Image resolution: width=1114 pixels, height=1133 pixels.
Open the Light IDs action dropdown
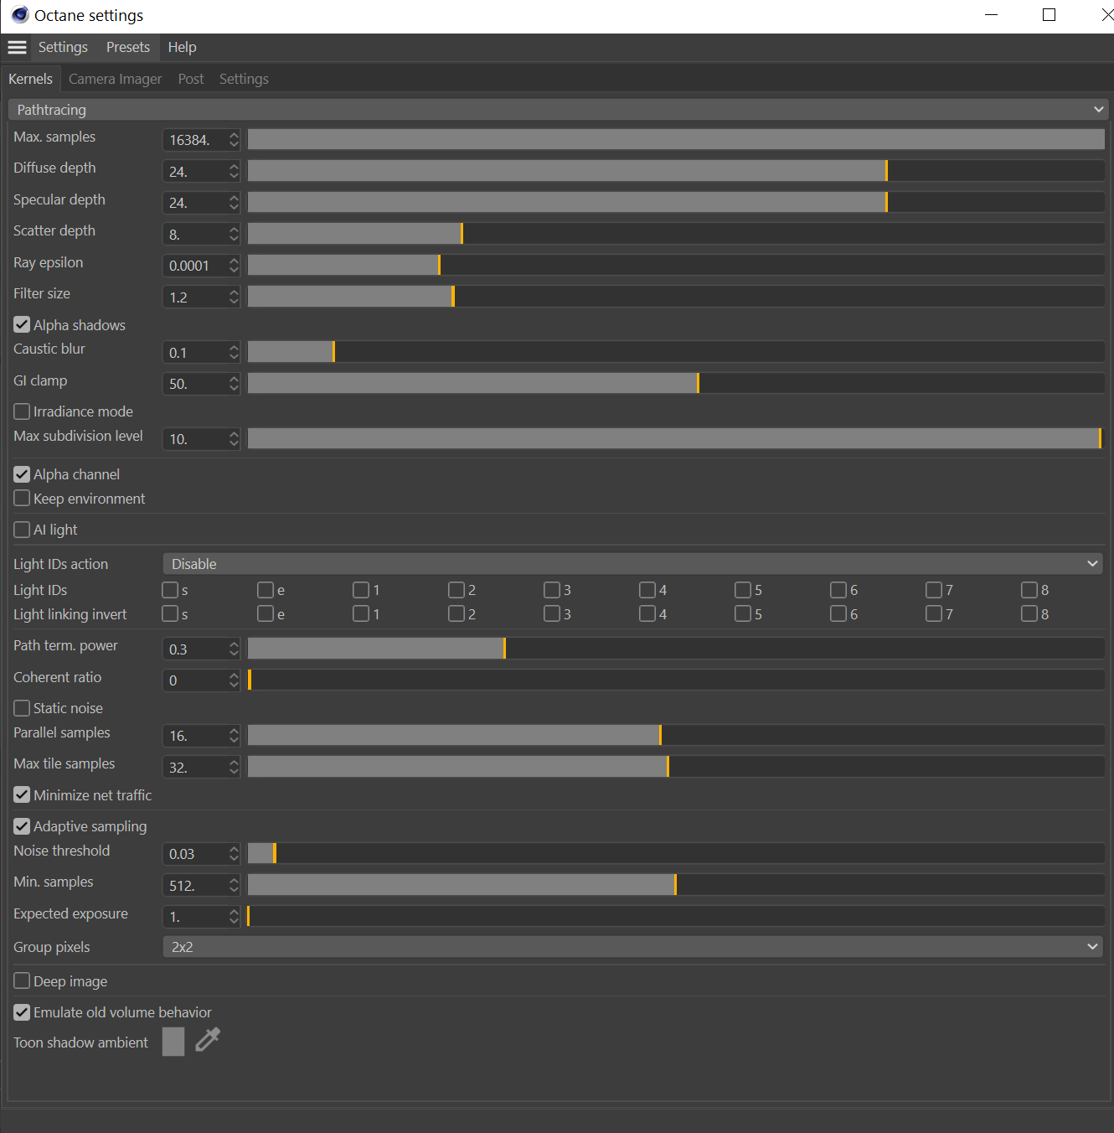click(x=632, y=564)
